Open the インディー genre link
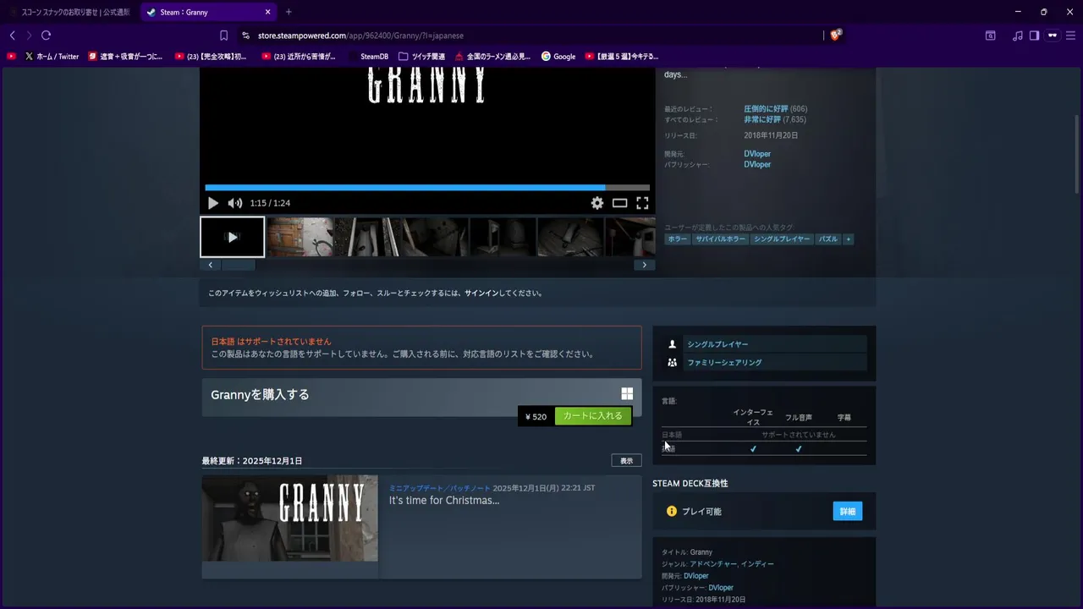The height and width of the screenshot is (609, 1083). tap(757, 564)
